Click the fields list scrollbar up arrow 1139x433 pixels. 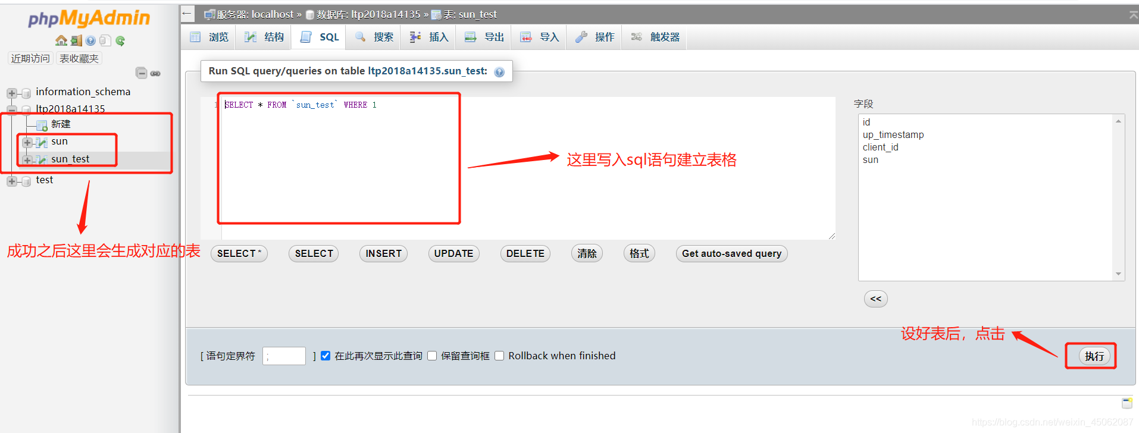1119,121
